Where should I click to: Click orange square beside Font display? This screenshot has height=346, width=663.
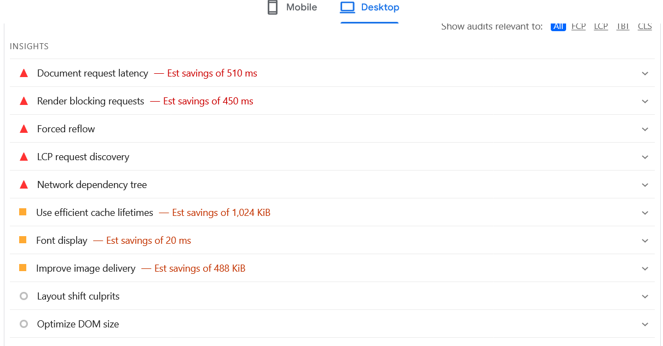pos(23,240)
